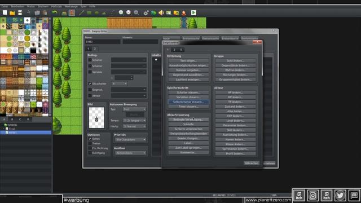
Task: Open the Sound Test speaker icon
Action: pyautogui.click(x=161, y=12)
